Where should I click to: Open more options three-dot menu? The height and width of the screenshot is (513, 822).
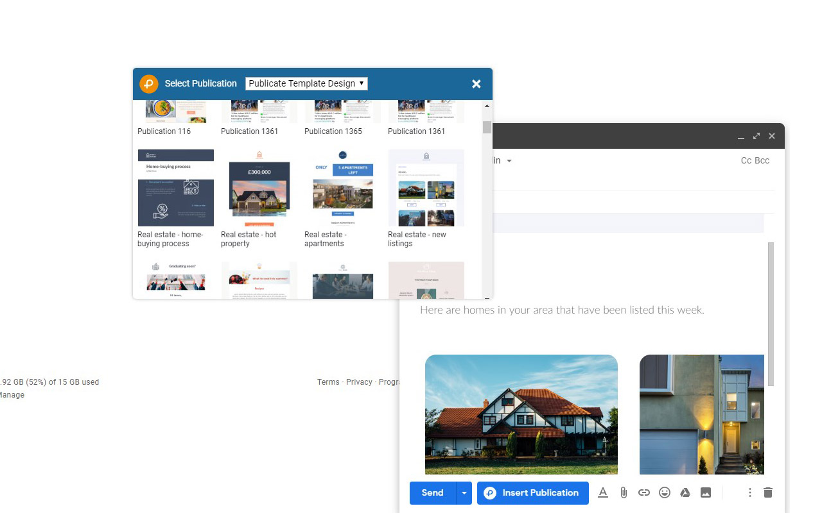tap(749, 492)
